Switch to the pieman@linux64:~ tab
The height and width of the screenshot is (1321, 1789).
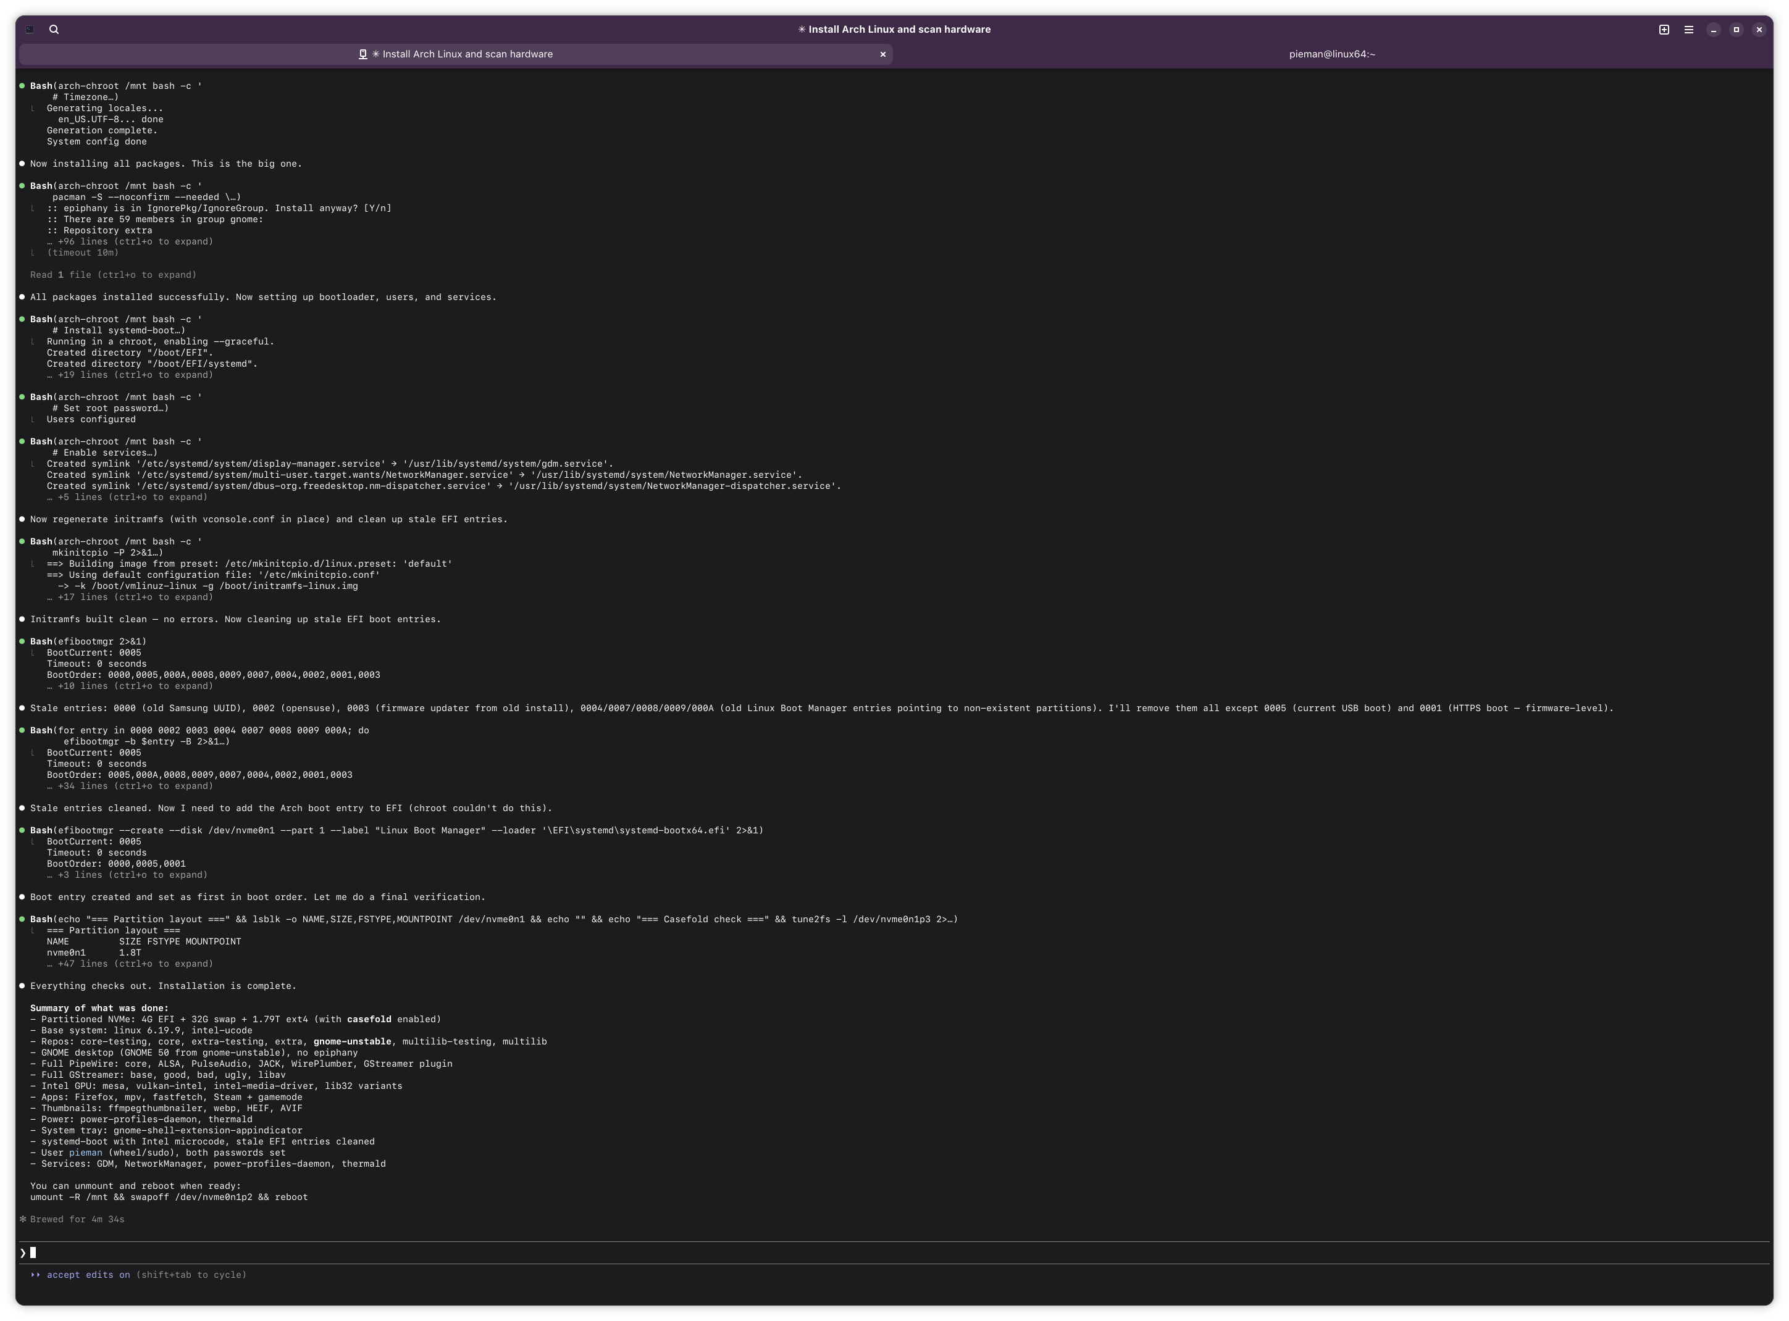click(1331, 54)
